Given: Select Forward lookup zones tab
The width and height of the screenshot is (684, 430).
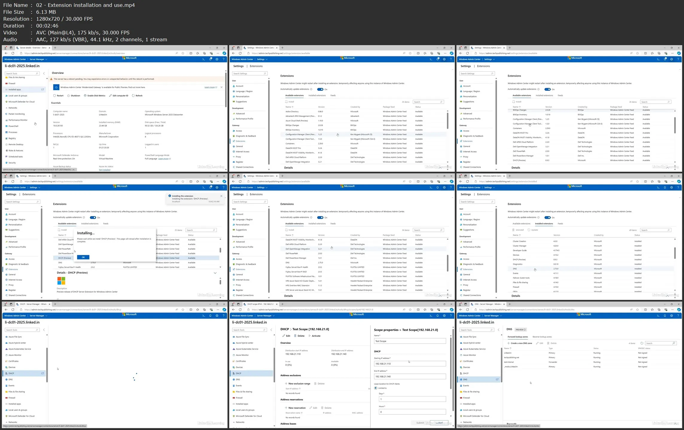Looking at the screenshot, I should [x=518, y=337].
